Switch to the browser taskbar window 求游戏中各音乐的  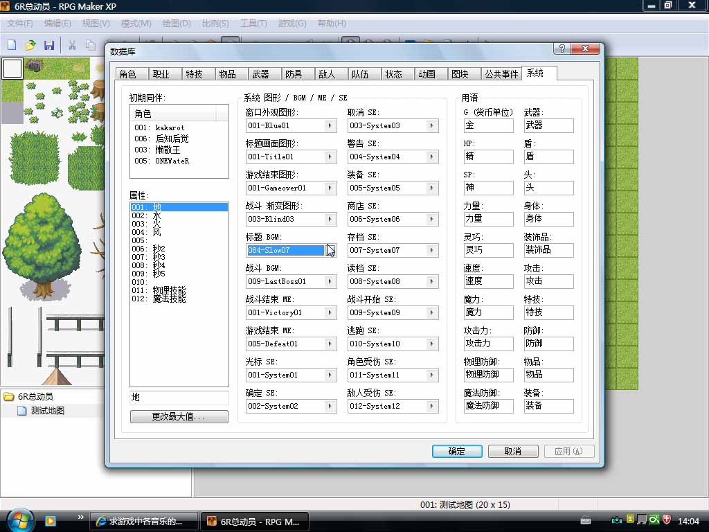144,521
